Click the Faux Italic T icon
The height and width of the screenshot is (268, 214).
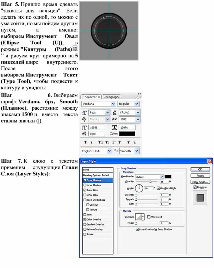point(92,142)
